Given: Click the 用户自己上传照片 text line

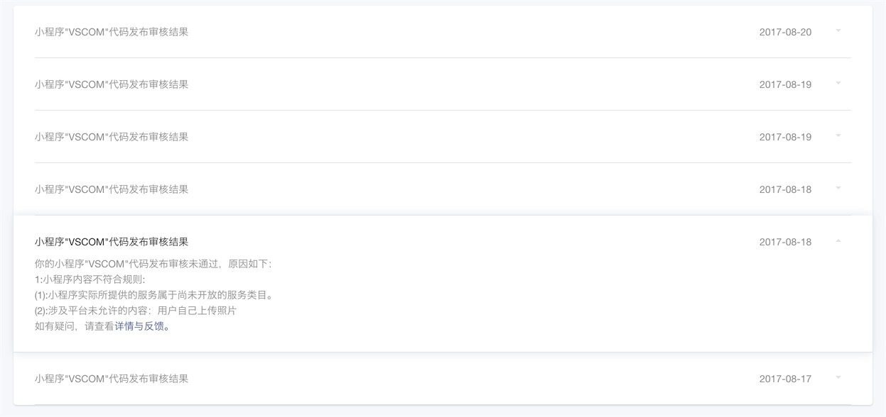Looking at the screenshot, I should [x=135, y=311].
